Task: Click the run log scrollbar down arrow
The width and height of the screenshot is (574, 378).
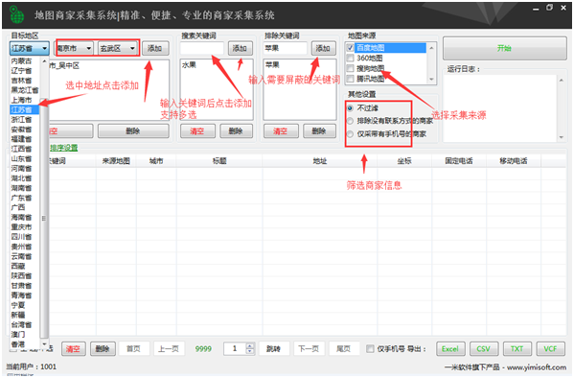Action: click(x=562, y=137)
